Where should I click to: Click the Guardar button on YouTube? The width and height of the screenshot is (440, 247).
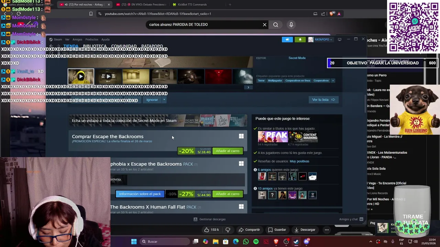pyautogui.click(x=277, y=230)
